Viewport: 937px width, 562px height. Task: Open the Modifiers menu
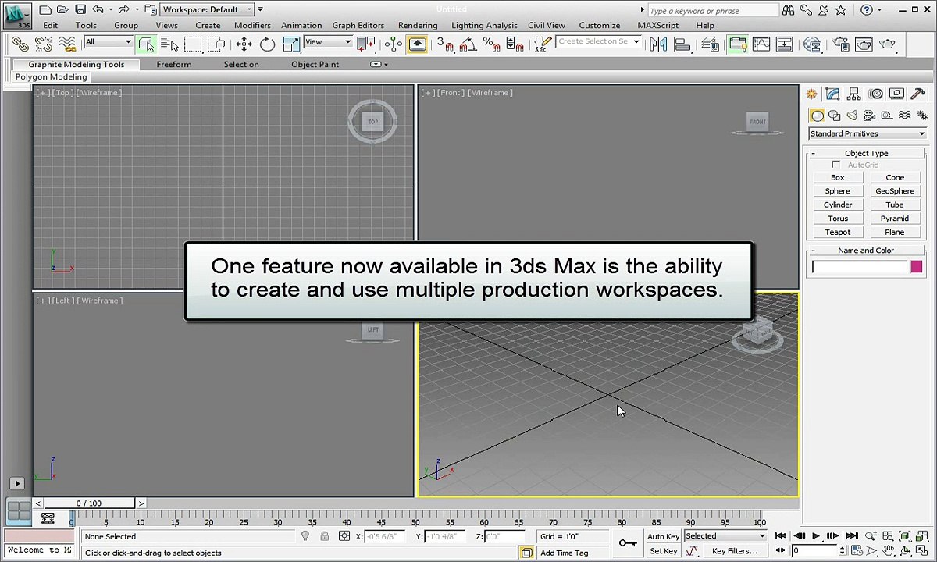point(252,25)
